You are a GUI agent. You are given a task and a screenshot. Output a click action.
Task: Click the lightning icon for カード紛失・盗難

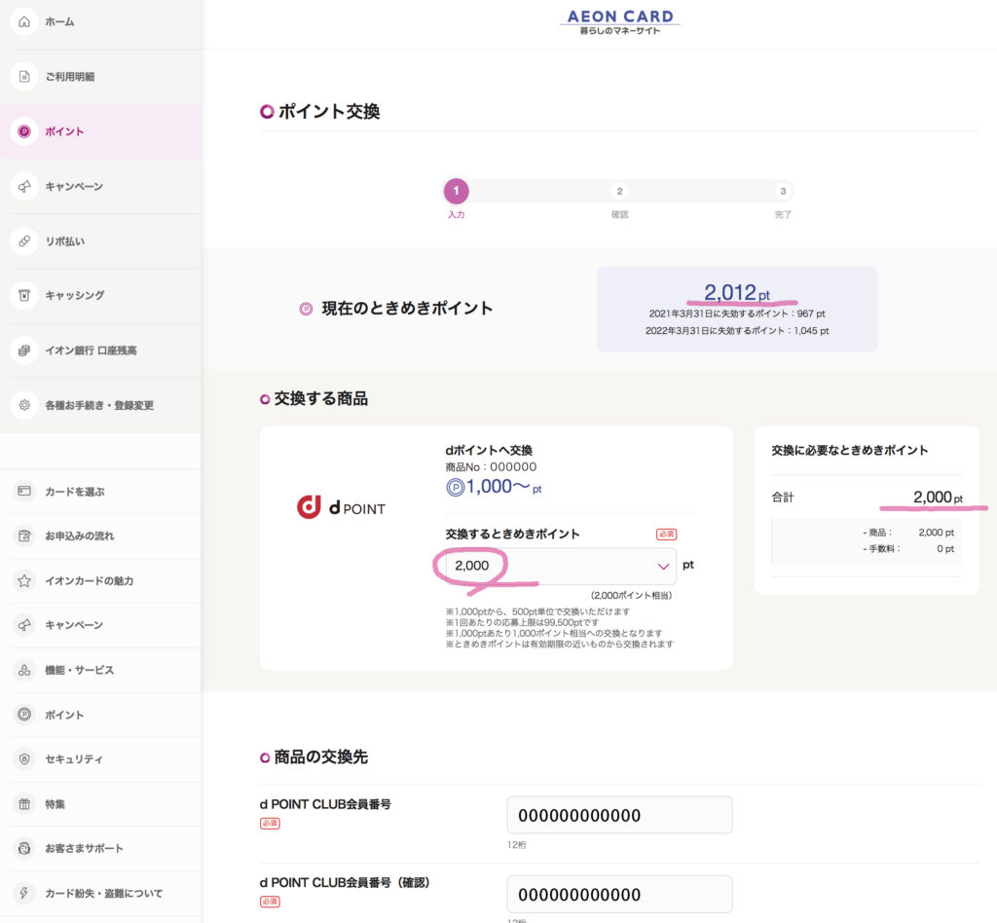(24, 893)
